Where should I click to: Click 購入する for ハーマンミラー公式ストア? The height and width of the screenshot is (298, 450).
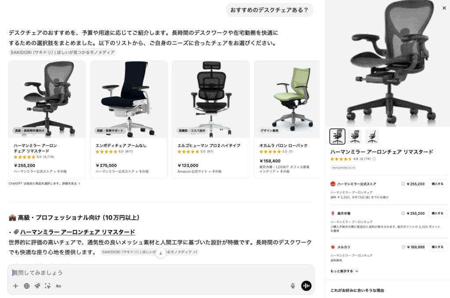[437, 184]
